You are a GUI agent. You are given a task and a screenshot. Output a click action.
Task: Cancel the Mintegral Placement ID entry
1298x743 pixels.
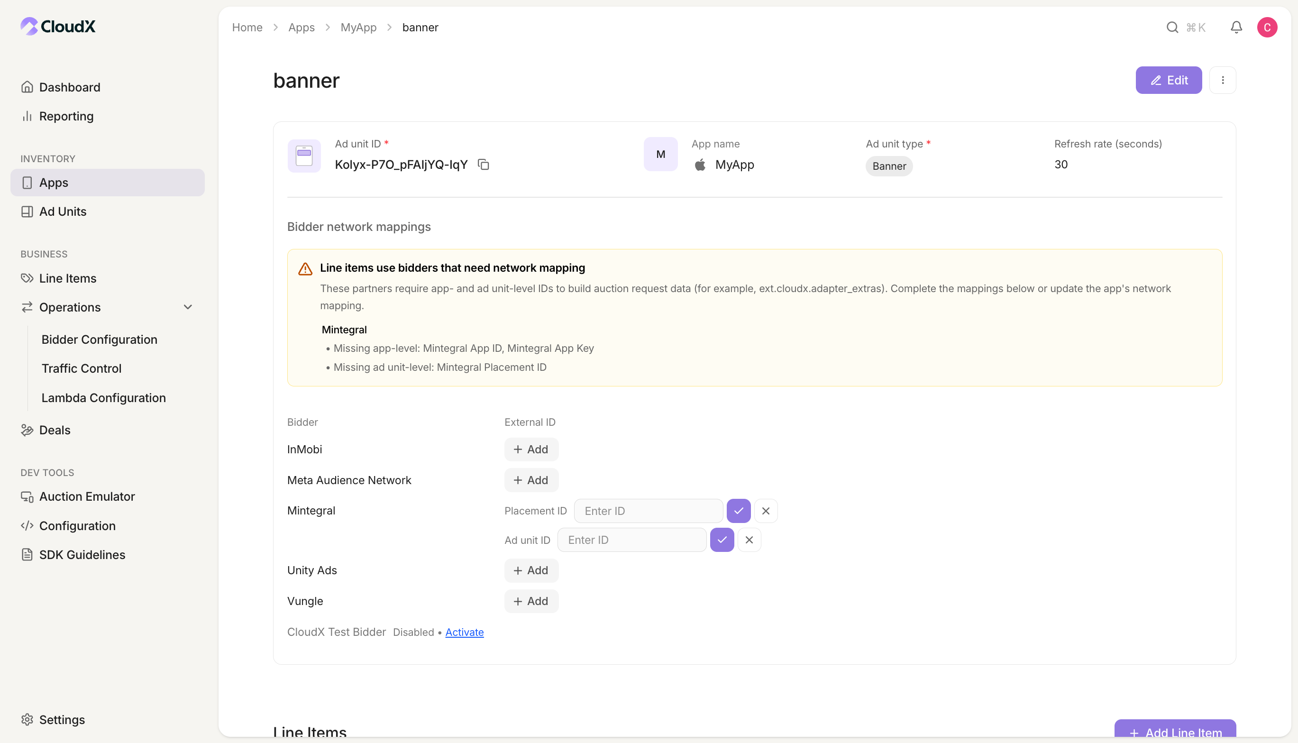point(765,511)
